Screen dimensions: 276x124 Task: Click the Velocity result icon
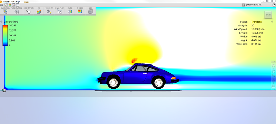click(x=49, y=12)
